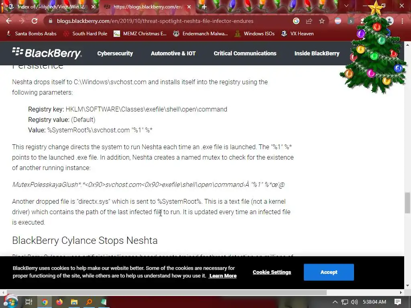Click the vertical scrollbar up arrow

point(407,45)
